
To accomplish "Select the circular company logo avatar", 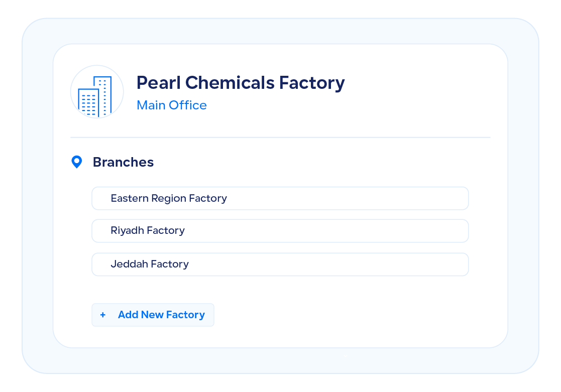I will (97, 92).
